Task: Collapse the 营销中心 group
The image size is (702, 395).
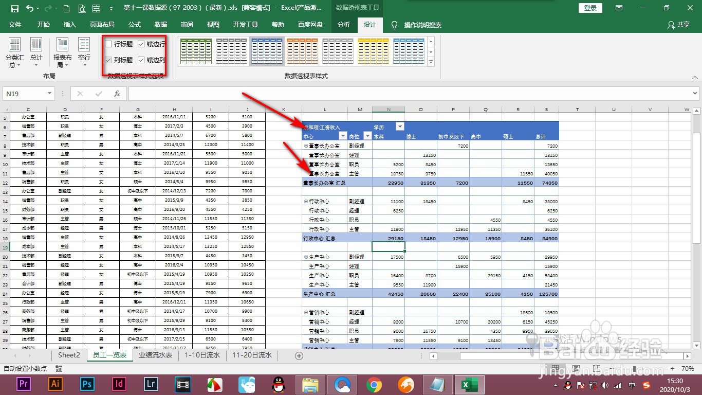Action: pos(306,312)
